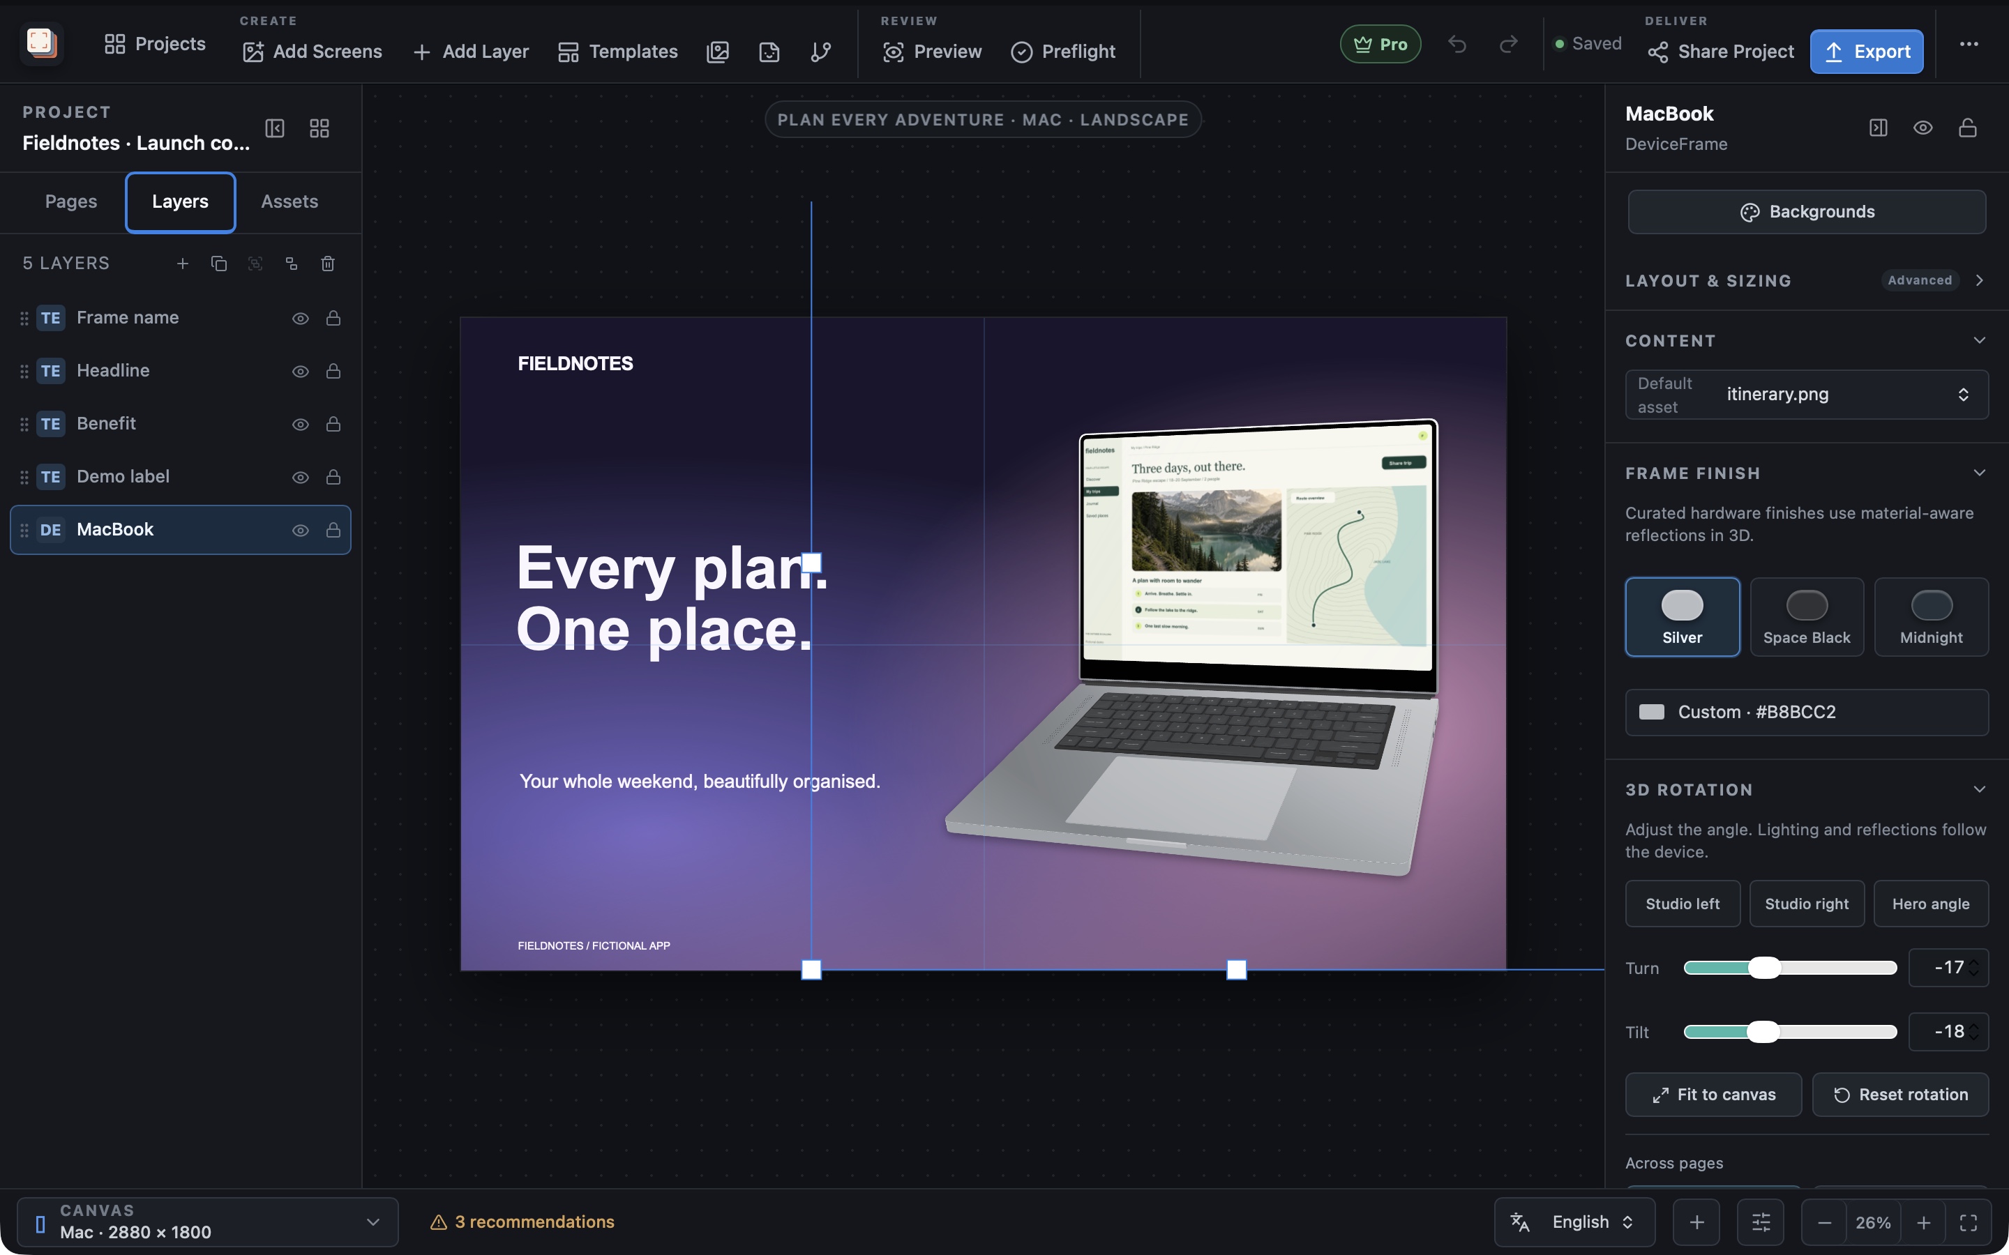
Task: Click the Export button
Action: (x=1866, y=52)
